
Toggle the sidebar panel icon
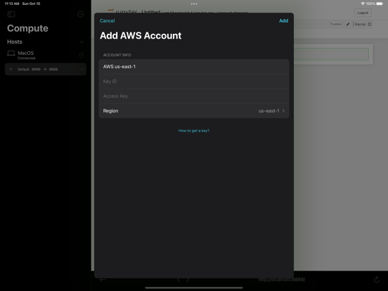pos(11,14)
